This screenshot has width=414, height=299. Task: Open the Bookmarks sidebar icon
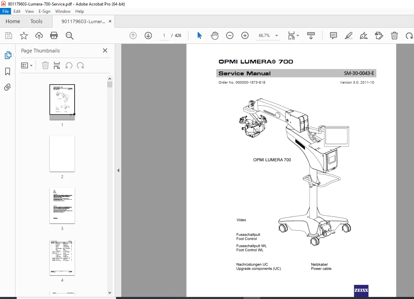click(8, 71)
